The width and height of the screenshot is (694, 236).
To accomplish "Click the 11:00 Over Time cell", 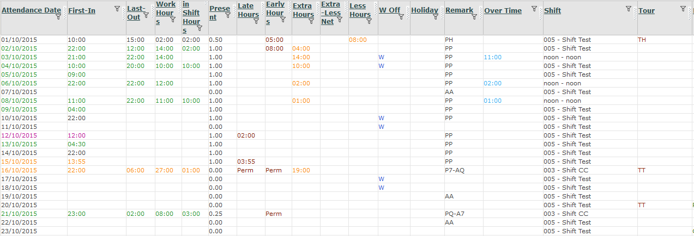I will point(493,57).
